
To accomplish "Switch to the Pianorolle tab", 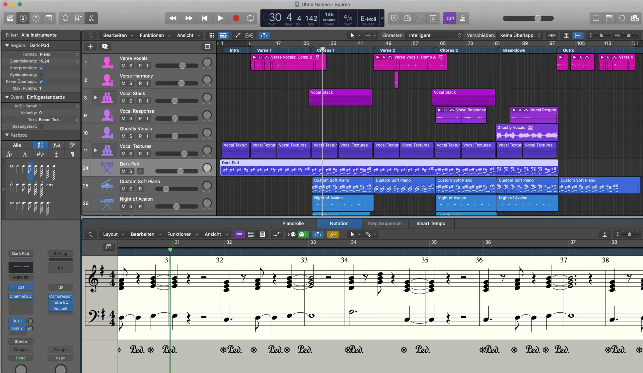I will click(293, 224).
